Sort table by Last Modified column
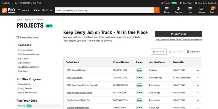This screenshot has height=109, width=218. (x=157, y=62)
